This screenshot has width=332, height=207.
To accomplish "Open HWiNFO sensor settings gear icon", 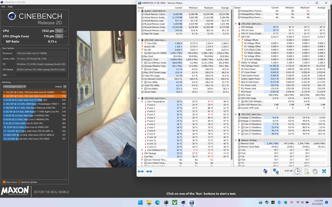I will point(315,171).
